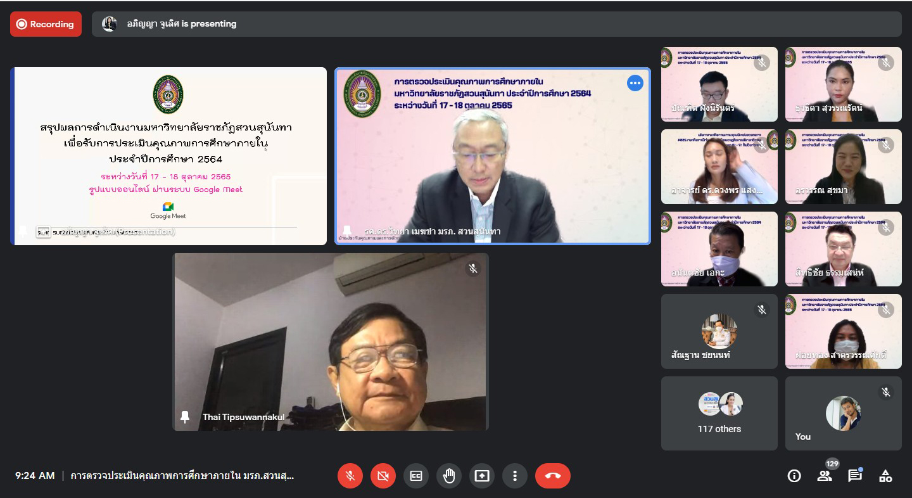The width and height of the screenshot is (912, 498).
Task: Unmute the microphone in the bottom bar
Action: coord(350,476)
